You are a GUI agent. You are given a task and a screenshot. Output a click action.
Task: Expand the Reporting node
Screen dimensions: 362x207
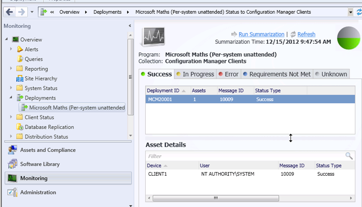coord(11,68)
